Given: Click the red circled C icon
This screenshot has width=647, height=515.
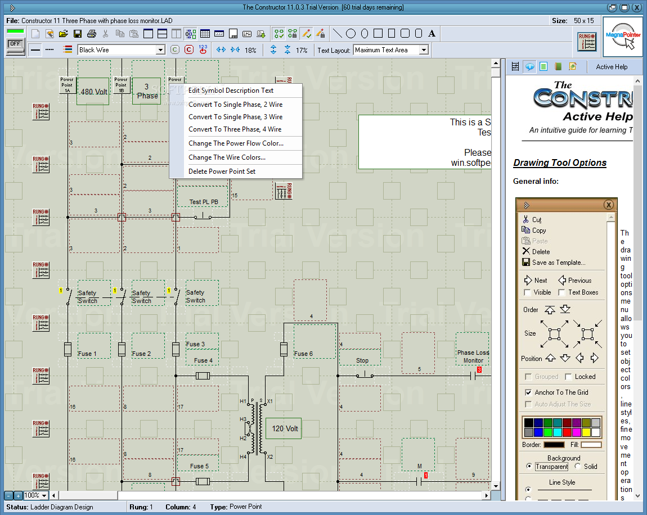Looking at the screenshot, I should click(189, 50).
